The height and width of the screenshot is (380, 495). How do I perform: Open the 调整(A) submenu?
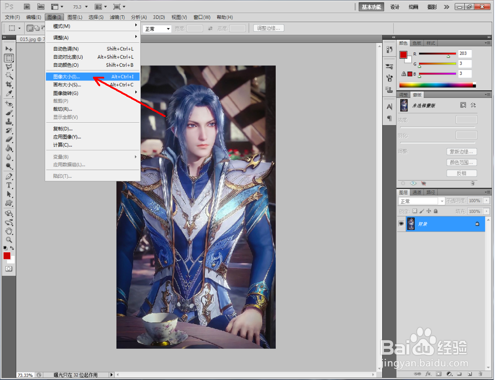pos(93,37)
